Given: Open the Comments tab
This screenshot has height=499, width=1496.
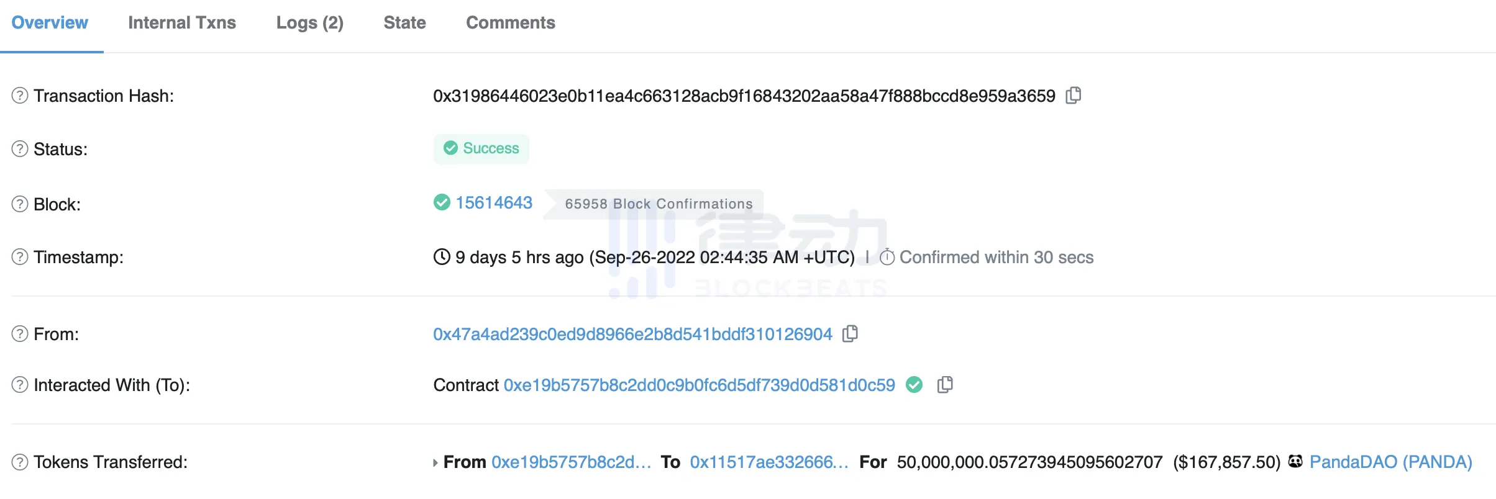Looking at the screenshot, I should pos(510,23).
